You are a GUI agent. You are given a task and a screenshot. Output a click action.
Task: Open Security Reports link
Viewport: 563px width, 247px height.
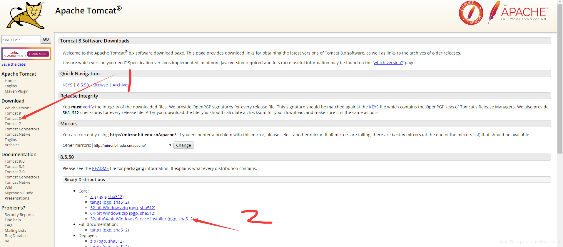(x=19, y=214)
